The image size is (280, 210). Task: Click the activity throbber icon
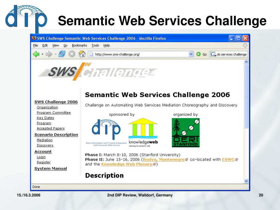tap(245, 45)
